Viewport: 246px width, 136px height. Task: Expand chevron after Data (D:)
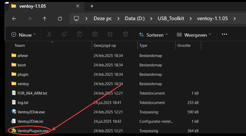tap(151, 19)
